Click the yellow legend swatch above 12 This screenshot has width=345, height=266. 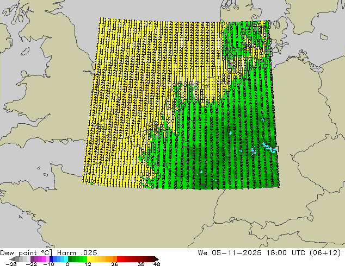pyautogui.click(x=89, y=259)
